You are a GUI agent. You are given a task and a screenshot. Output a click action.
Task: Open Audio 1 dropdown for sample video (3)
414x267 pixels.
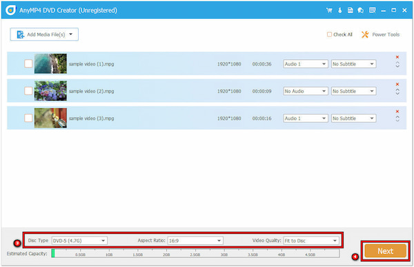(306, 118)
